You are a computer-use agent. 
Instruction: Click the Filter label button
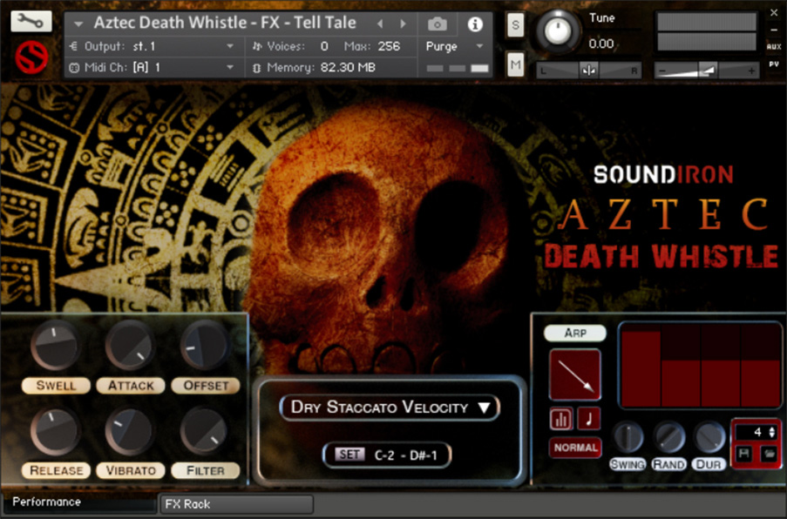[x=206, y=470]
